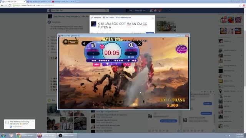This screenshot has height=138, width=246.
Task: Bet on the XỈU side
Action: pyautogui.click(x=131, y=45)
